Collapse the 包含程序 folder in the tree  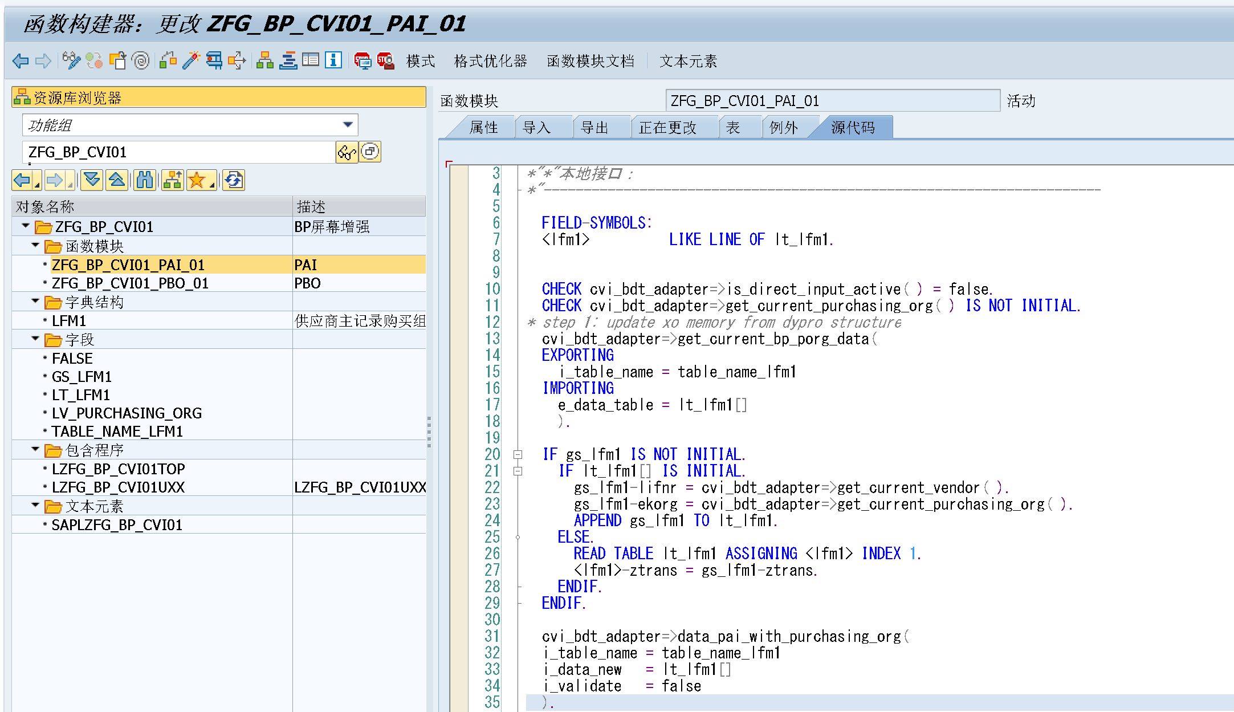[35, 449]
